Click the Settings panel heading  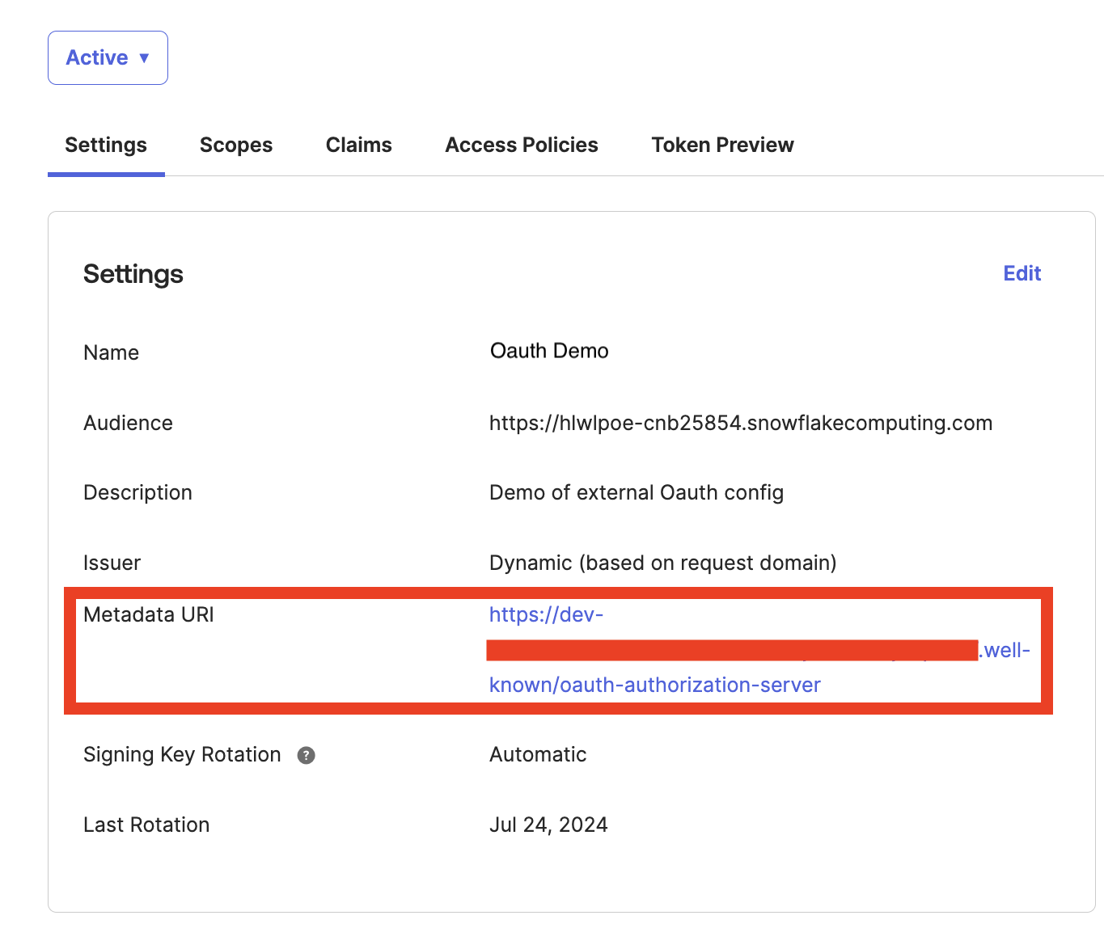coord(133,274)
